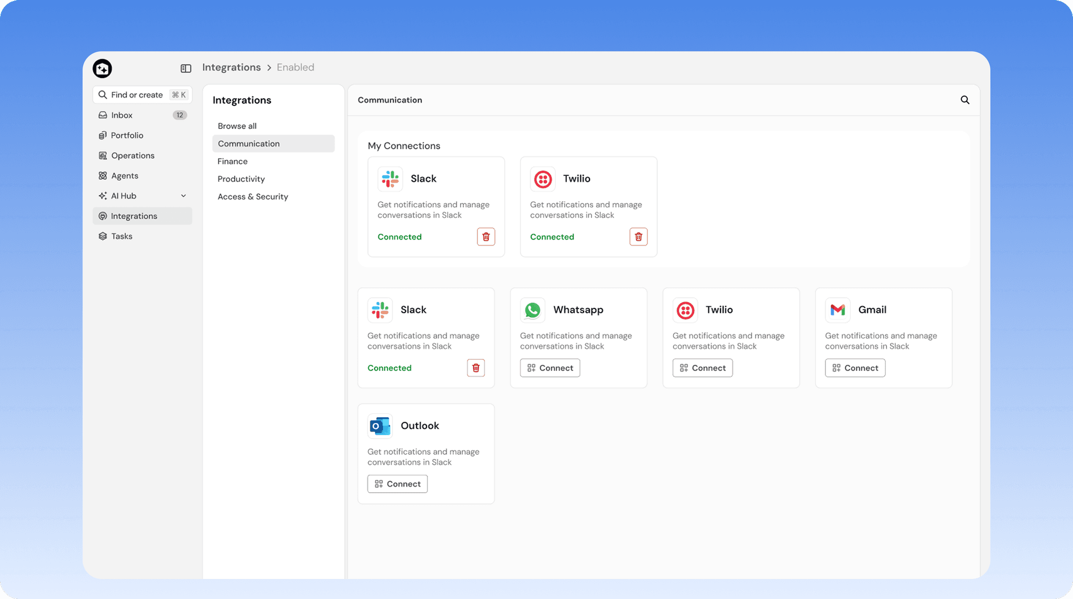Screen dimensions: 1073x599
Task: Connect the Gmail integration
Action: click(x=855, y=368)
